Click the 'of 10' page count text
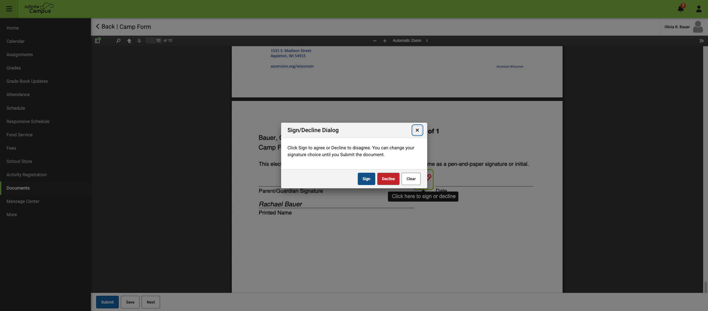The image size is (708, 311). 168,41
